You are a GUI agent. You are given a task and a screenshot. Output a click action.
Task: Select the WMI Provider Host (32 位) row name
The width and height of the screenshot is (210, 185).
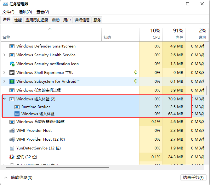click(x=41, y=139)
